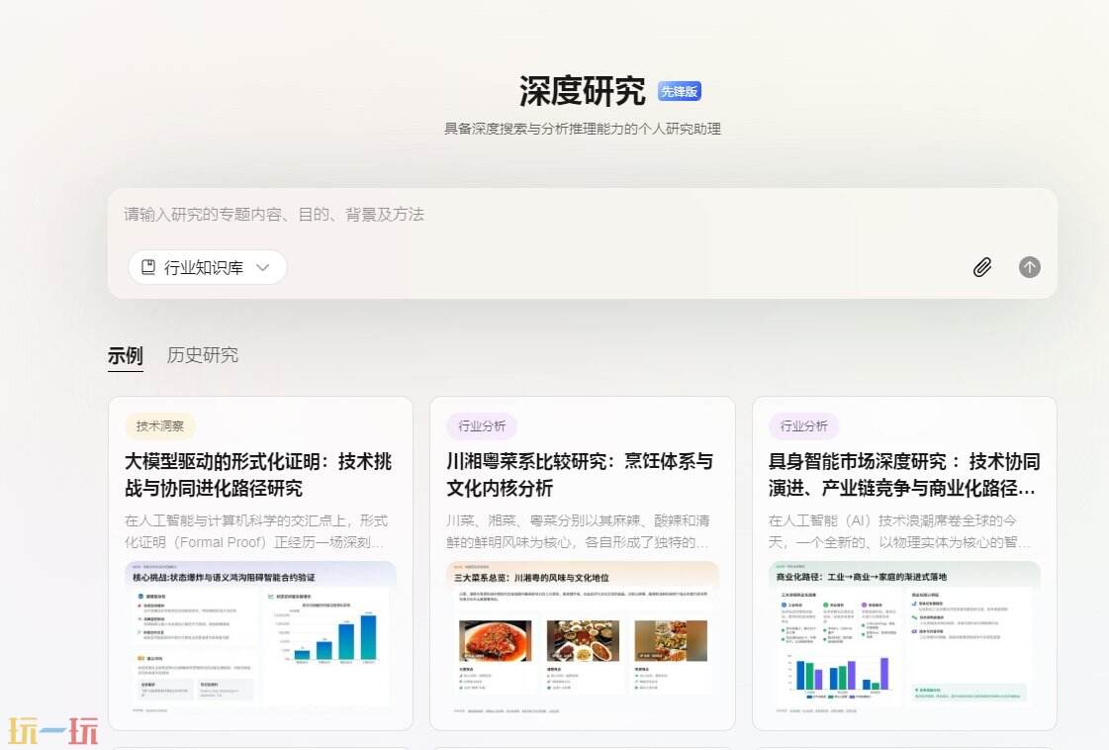Click the paperclip attachment icon
1109x750 pixels.
pyautogui.click(x=982, y=267)
